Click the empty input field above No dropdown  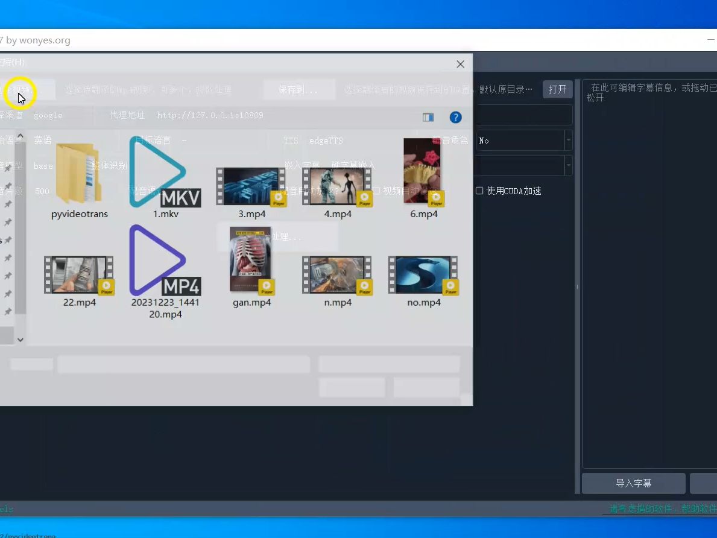(524, 115)
